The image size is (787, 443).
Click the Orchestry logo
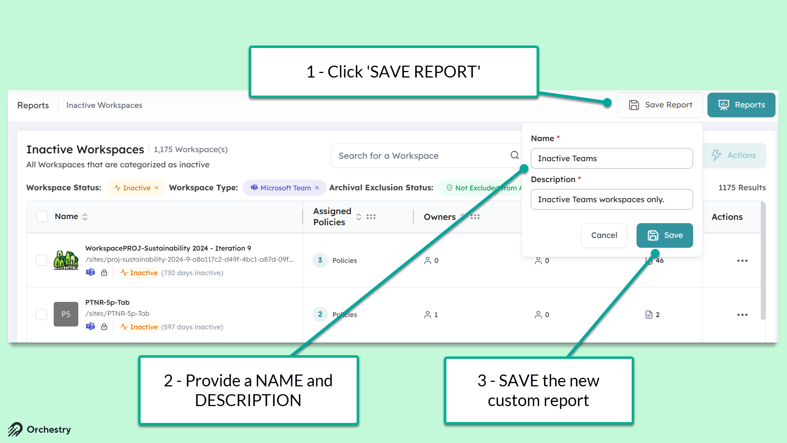39,429
